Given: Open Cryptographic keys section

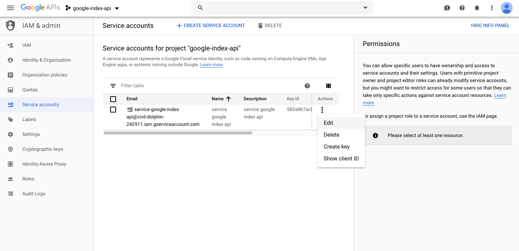Looking at the screenshot, I should pos(47,149).
